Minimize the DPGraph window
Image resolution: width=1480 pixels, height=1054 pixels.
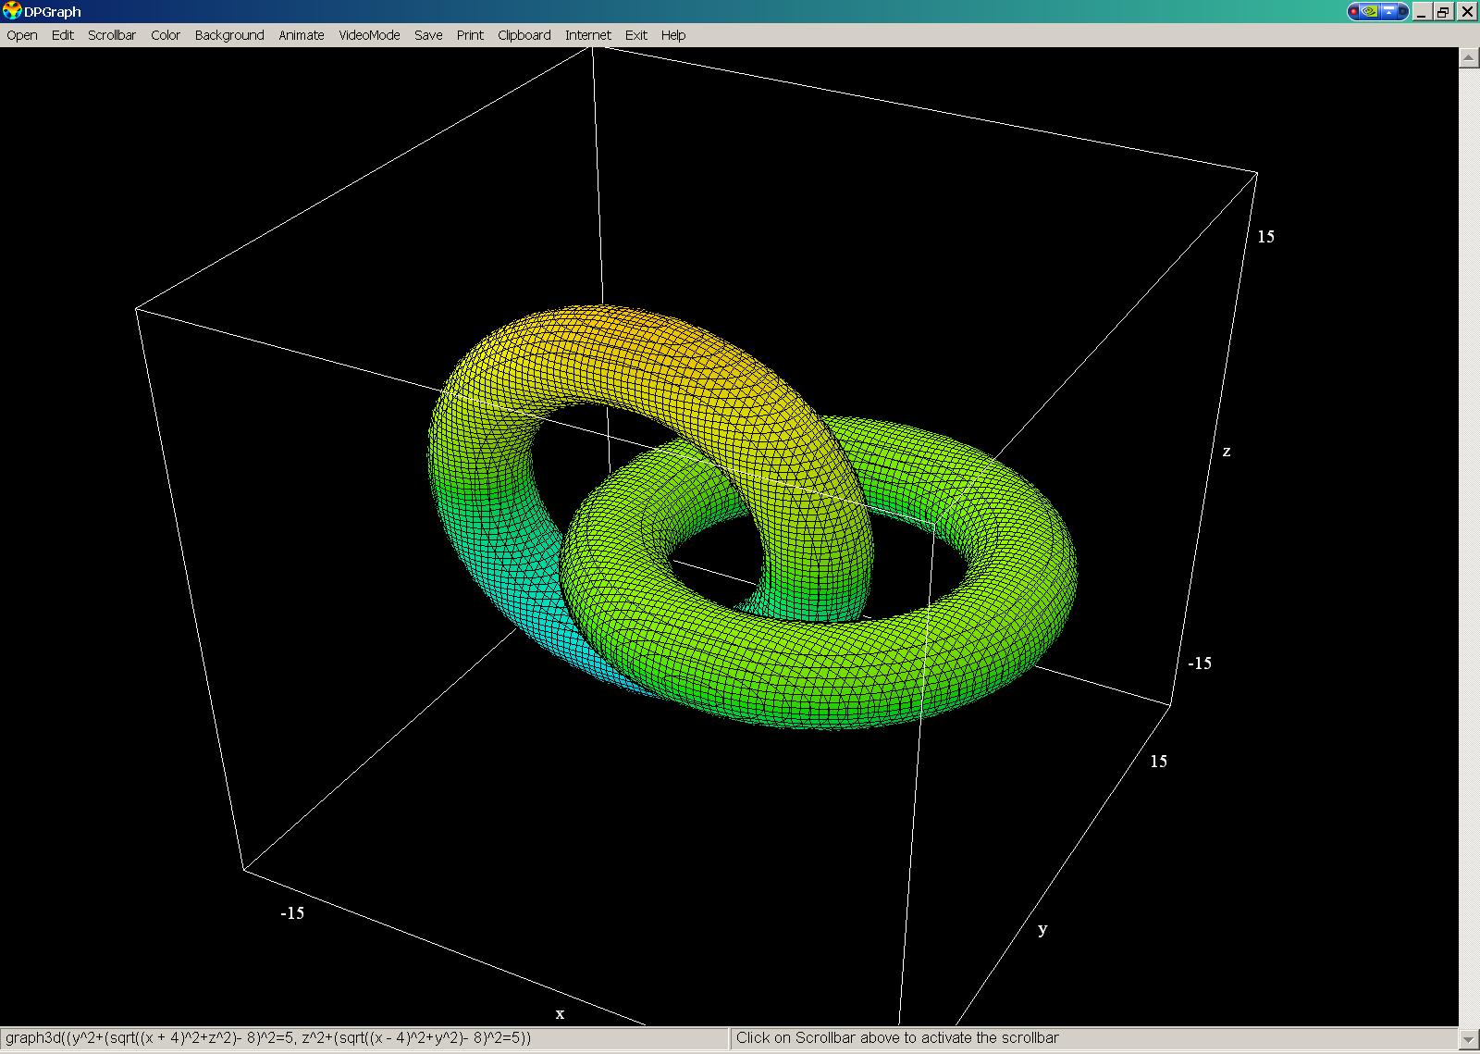[x=1422, y=12]
